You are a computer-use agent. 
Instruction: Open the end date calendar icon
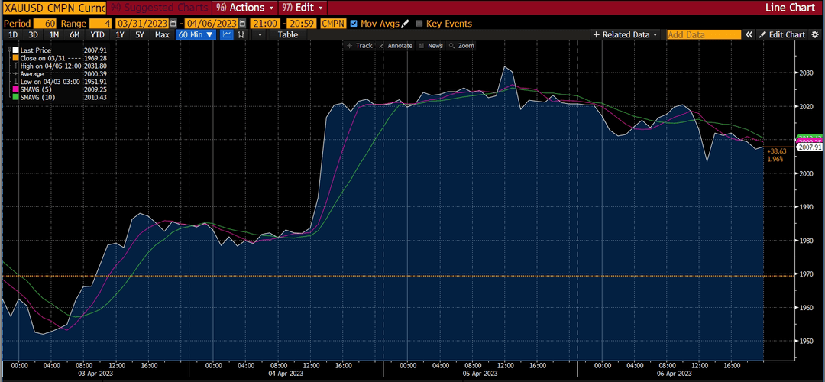click(x=242, y=24)
